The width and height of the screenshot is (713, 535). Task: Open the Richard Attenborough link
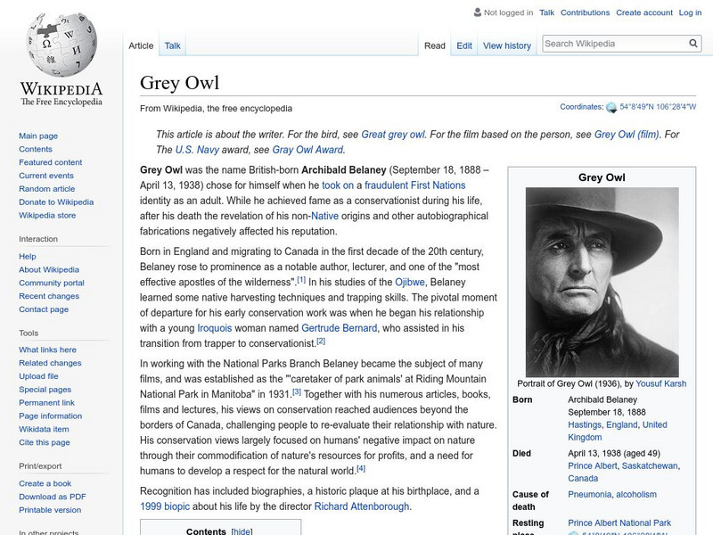point(362,506)
